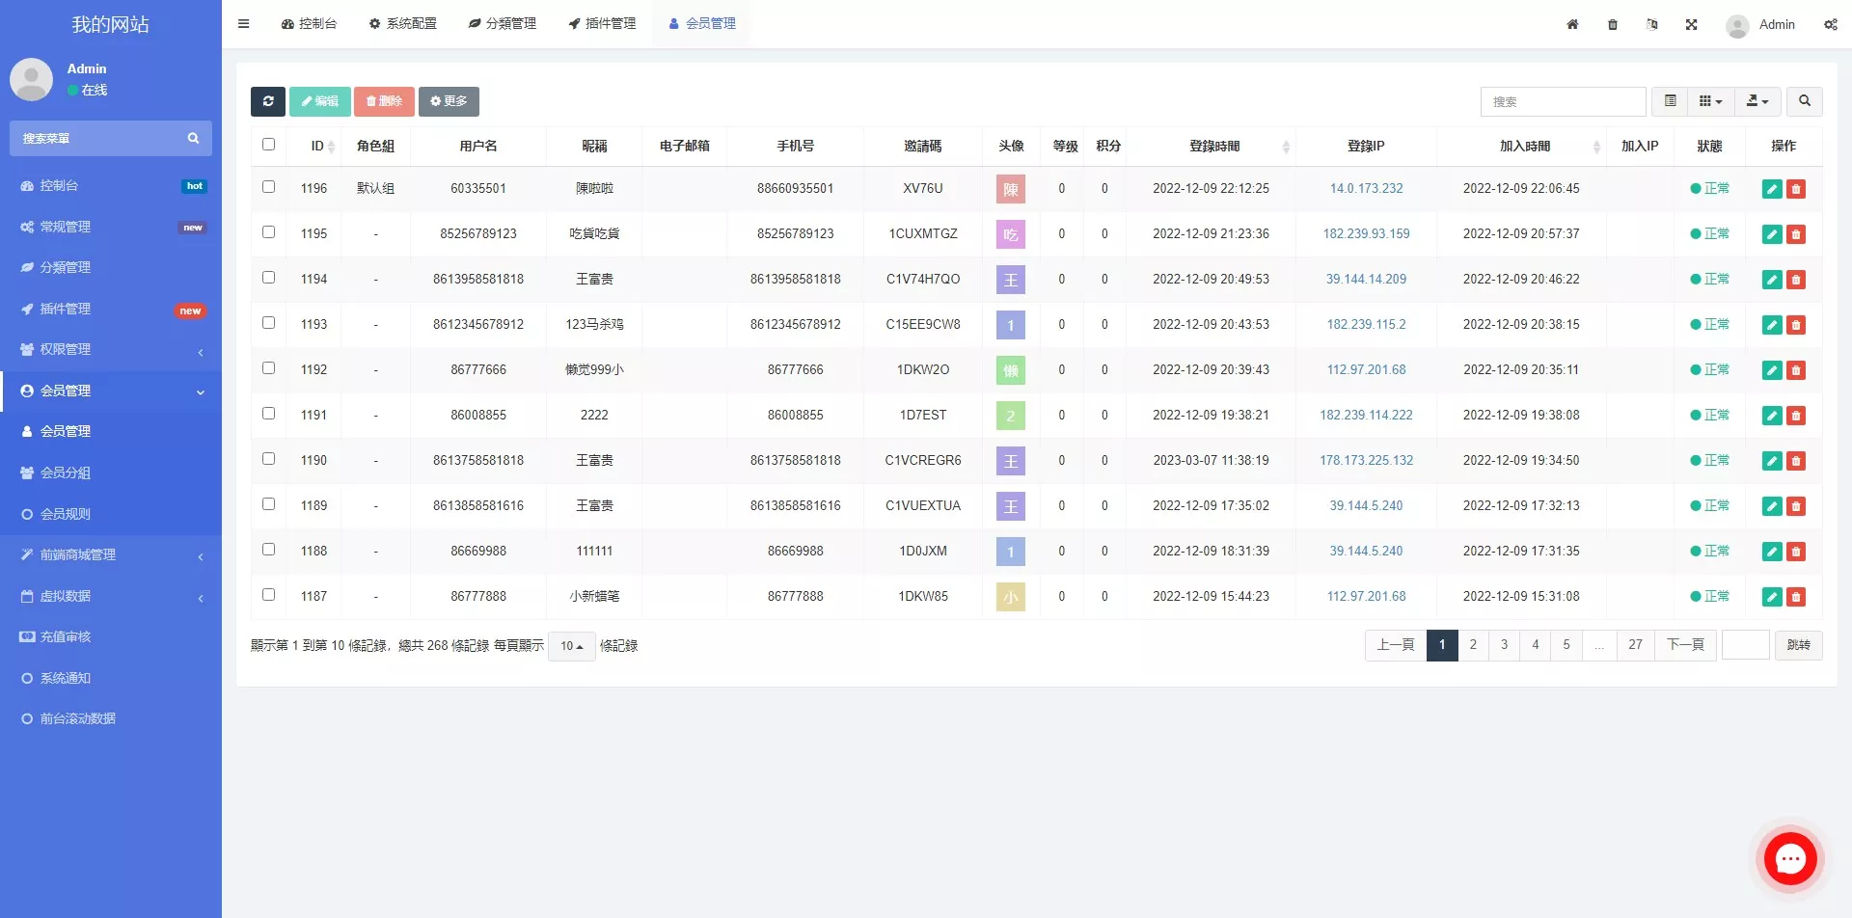1852x918 pixels.
Task: Open the column visibility grid dropdown
Action: pos(1710,101)
